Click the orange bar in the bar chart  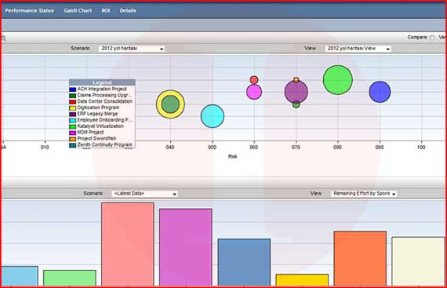click(x=360, y=259)
